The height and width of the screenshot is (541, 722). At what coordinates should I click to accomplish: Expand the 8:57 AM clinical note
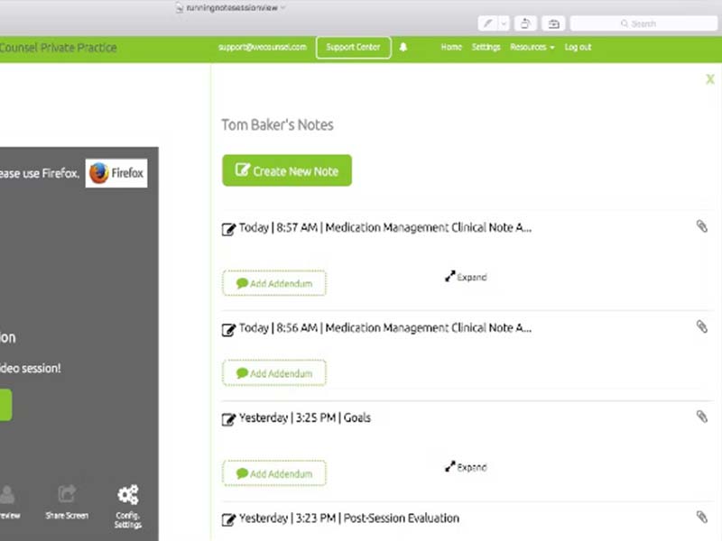[466, 277]
